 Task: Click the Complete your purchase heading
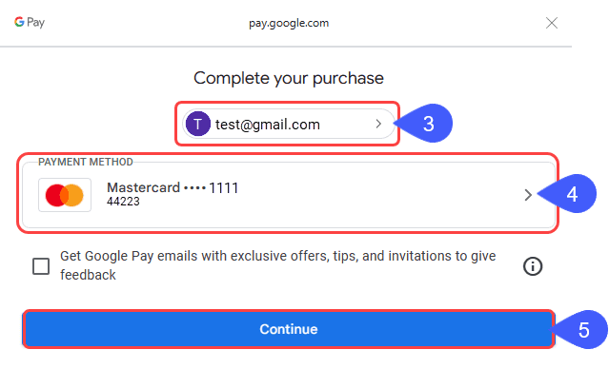click(x=289, y=78)
